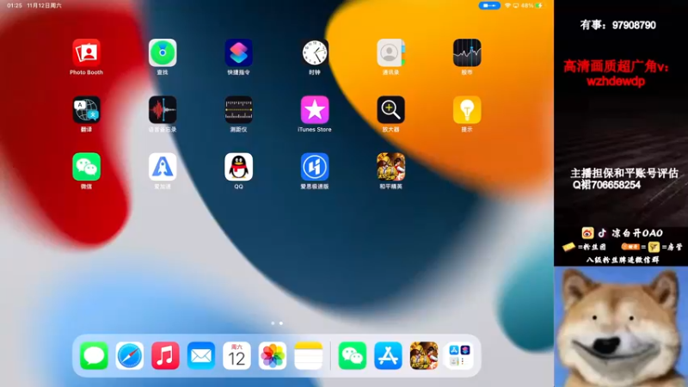Open Photos in the dock

tap(273, 355)
